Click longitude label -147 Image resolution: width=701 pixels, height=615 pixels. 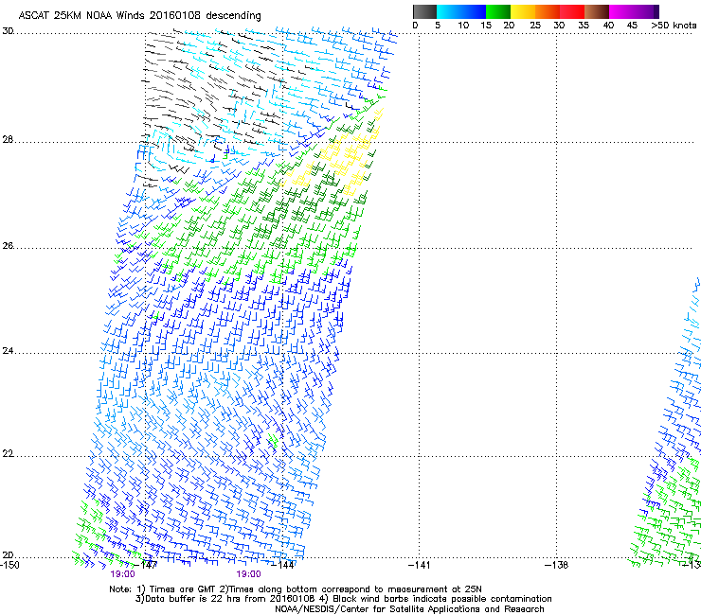click(x=147, y=565)
